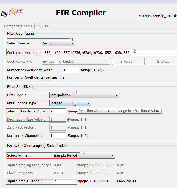Open the Select Source dropdown showing Vector
The image size is (177, 188).
[58, 43]
